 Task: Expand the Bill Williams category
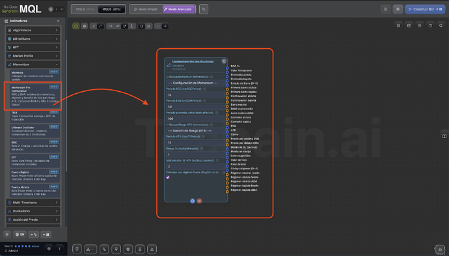[33, 38]
